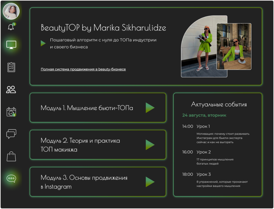
Task: Click description 8 упражнений, которые прокачают
Action: click(222, 184)
